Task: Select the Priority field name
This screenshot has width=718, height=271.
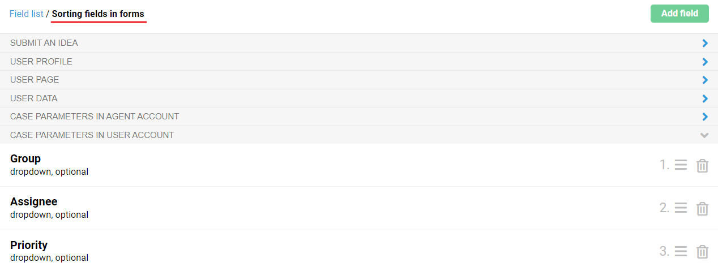Action: coord(29,245)
